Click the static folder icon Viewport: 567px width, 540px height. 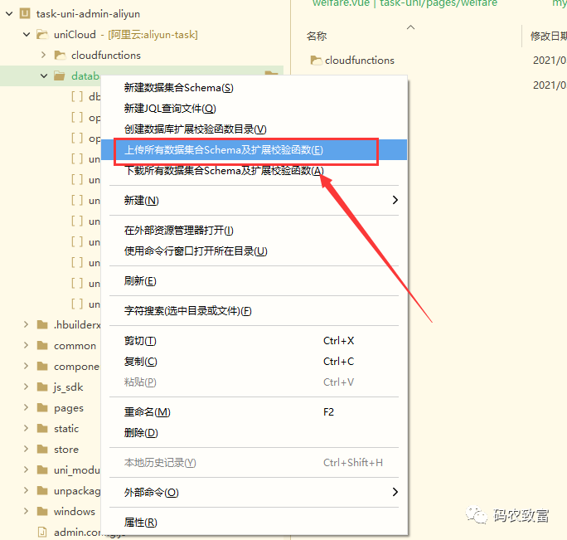coord(41,429)
